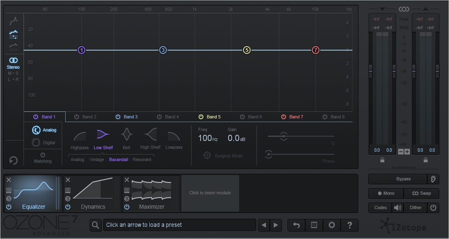Click the previous preset arrow
This screenshot has width=449, height=239.
(x=264, y=225)
